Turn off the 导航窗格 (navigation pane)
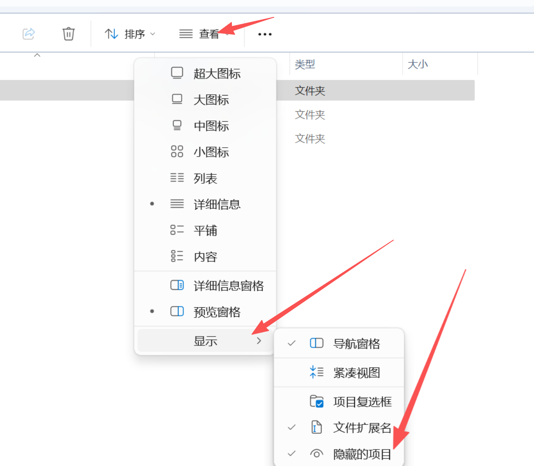 click(x=358, y=344)
